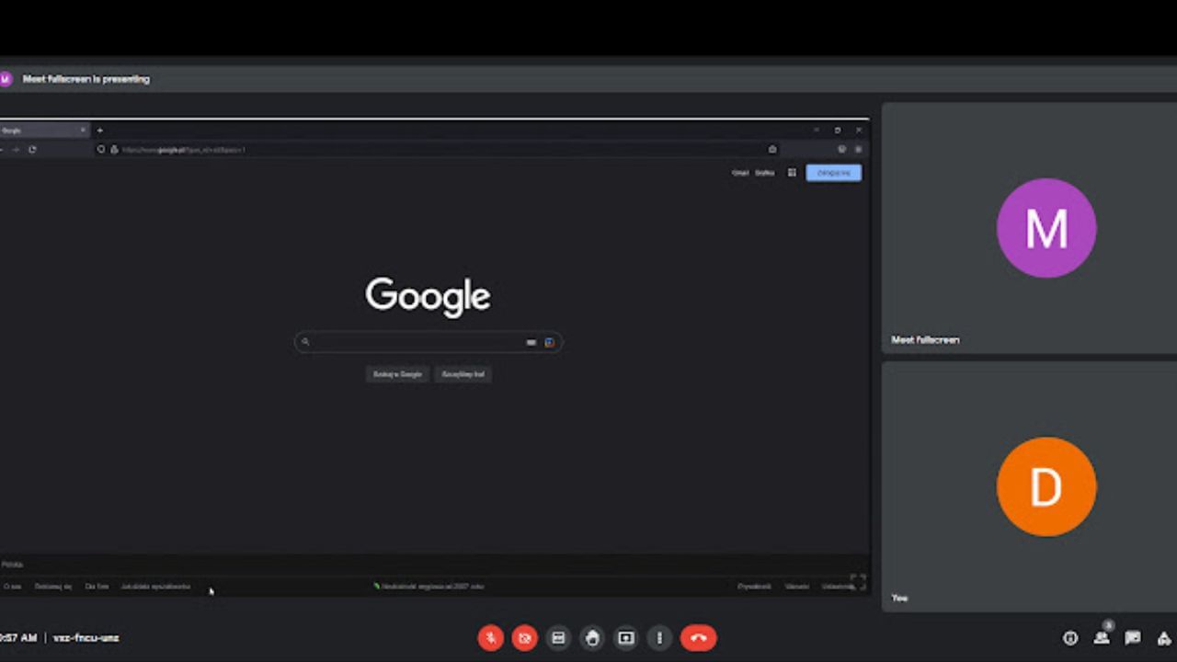
Task: Click the Jak działa wyszukiwarka footer link
Action: pyautogui.click(x=155, y=586)
